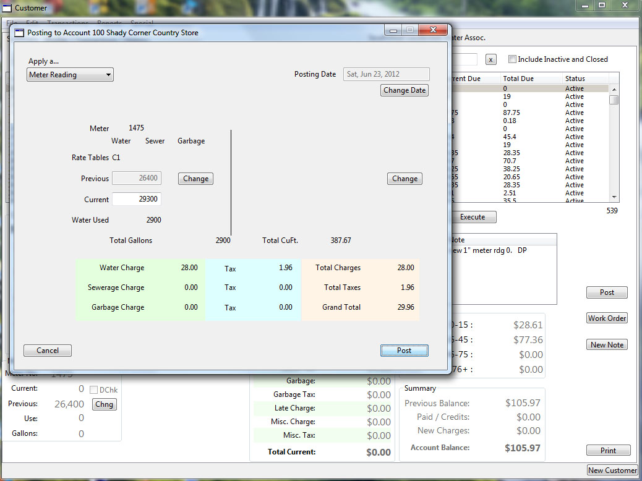Click the Change button beside the Previous reading
This screenshot has width=642, height=481.
point(195,179)
